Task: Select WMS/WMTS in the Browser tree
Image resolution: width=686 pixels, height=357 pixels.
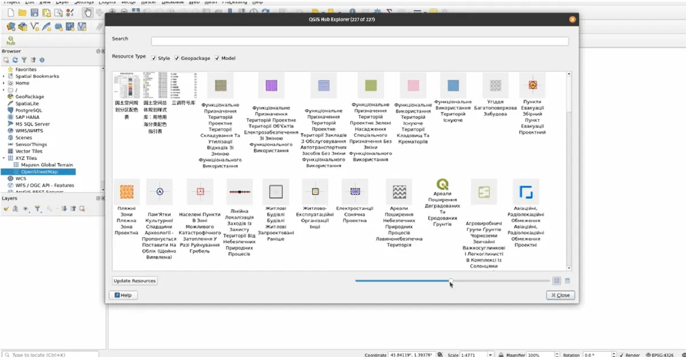Action: tap(30, 131)
